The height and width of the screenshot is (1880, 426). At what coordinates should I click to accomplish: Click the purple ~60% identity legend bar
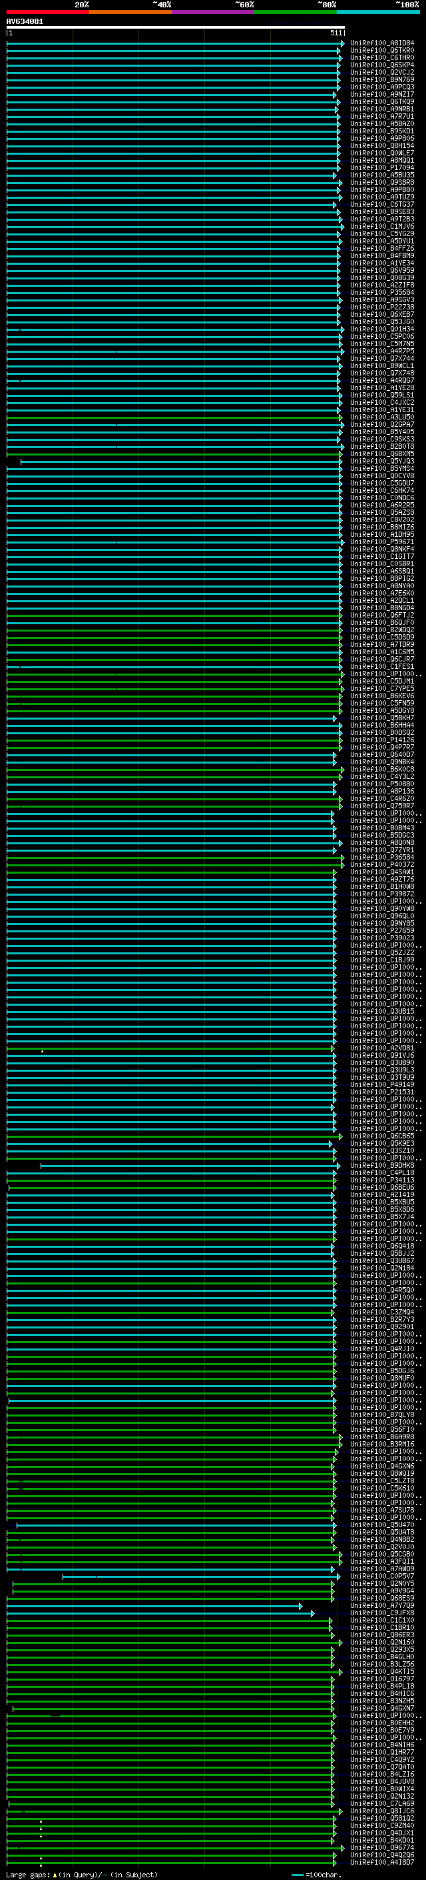[x=212, y=12]
